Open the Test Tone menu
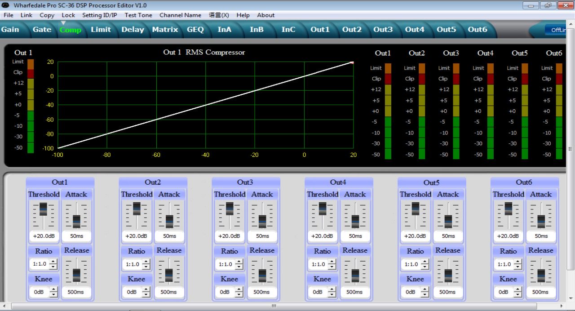 coord(138,15)
